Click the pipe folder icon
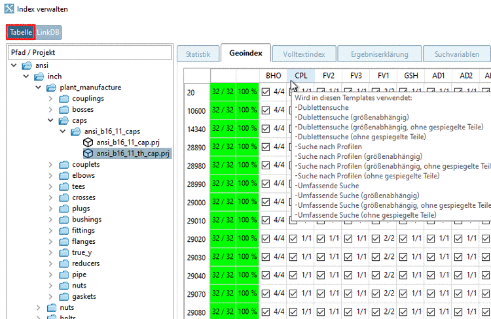The image size is (491, 319). tap(64, 275)
